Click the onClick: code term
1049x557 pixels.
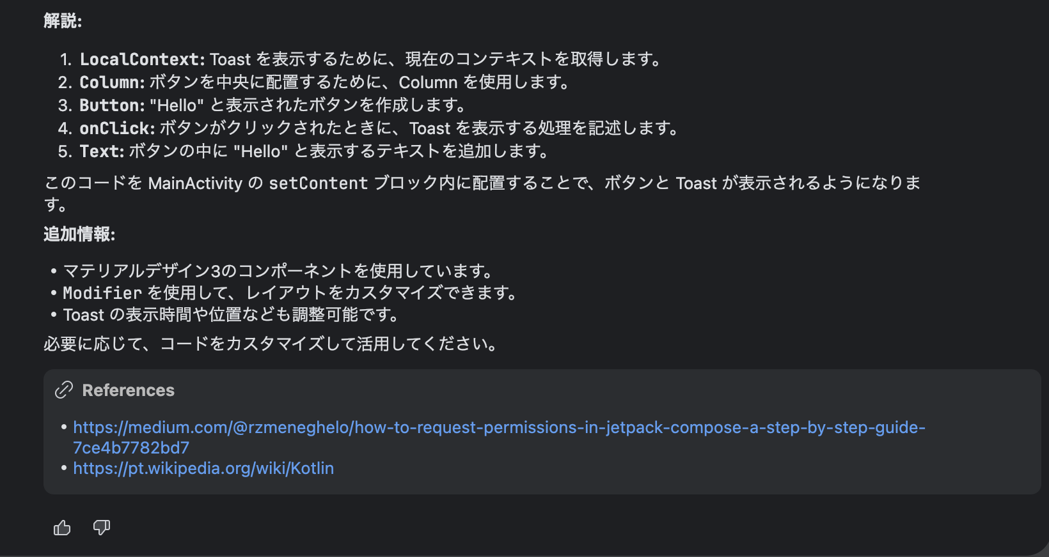point(117,128)
